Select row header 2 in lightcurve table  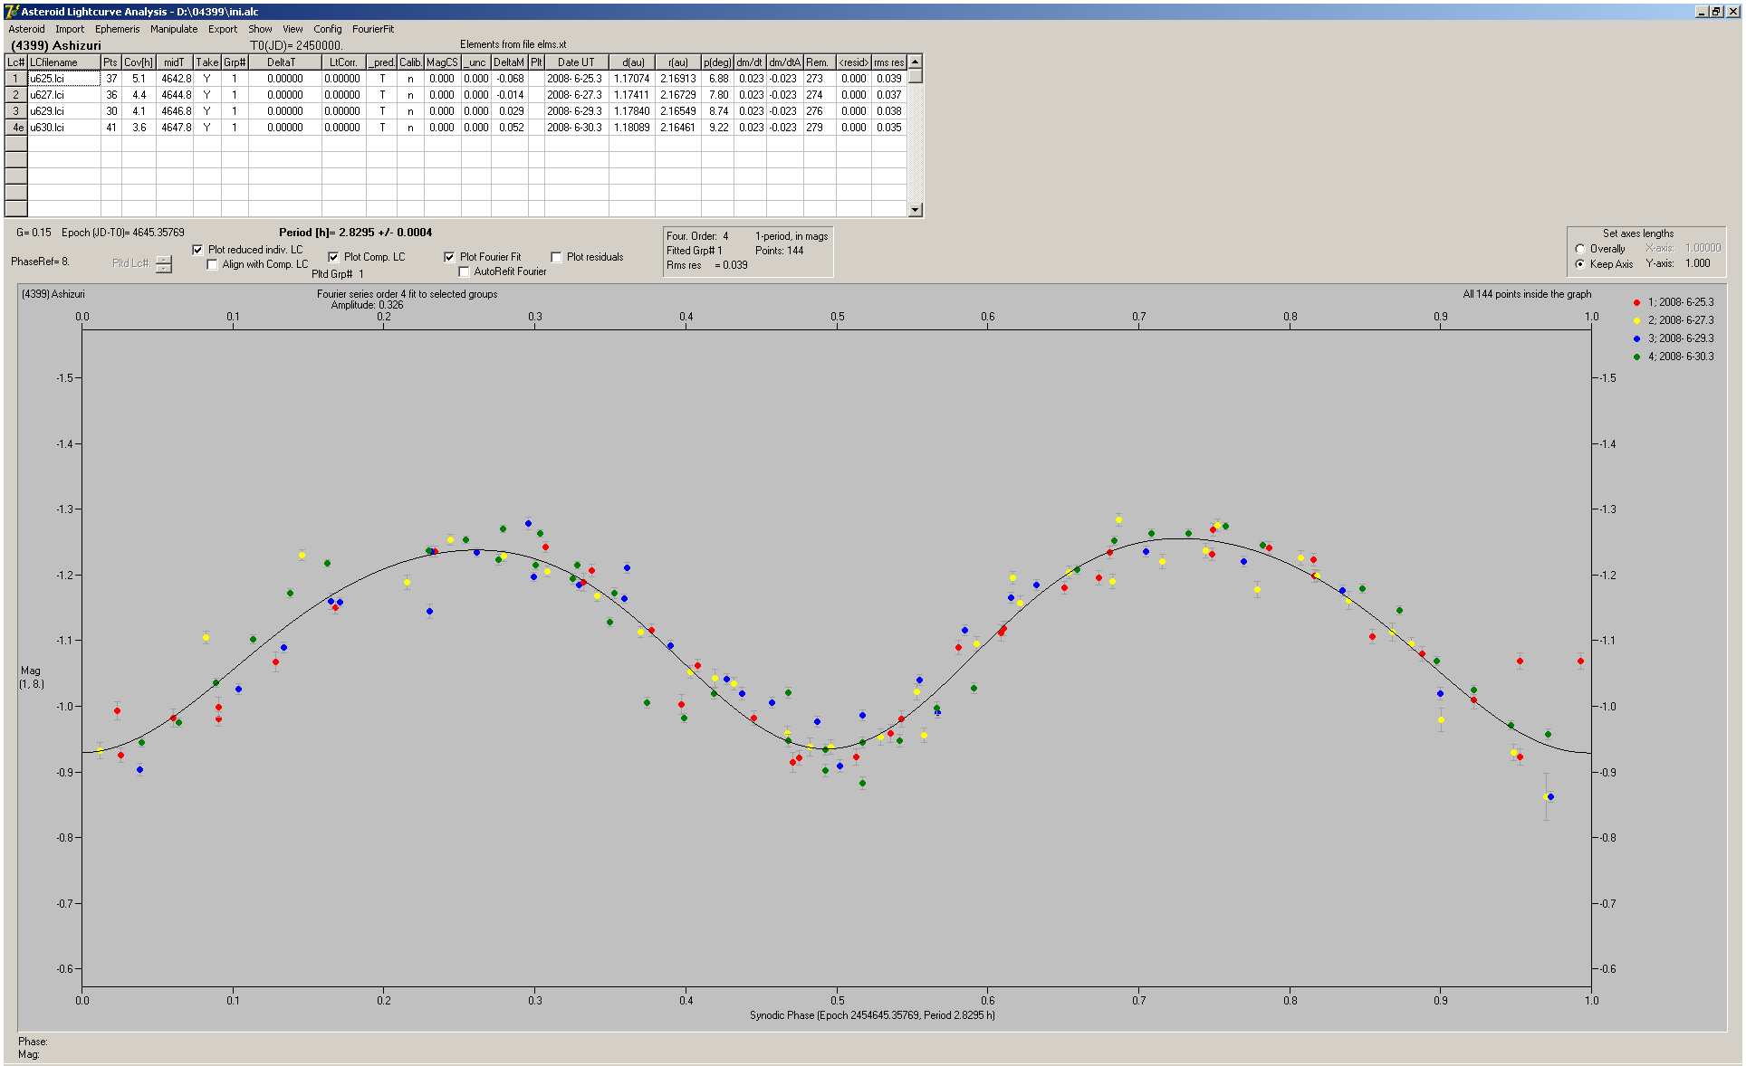16,95
